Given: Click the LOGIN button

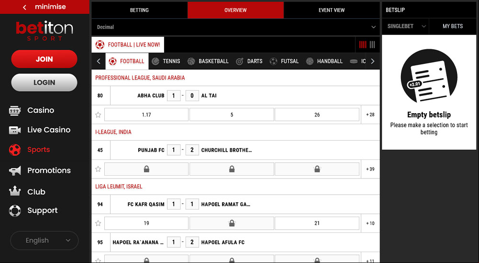Looking at the screenshot, I should point(45,83).
